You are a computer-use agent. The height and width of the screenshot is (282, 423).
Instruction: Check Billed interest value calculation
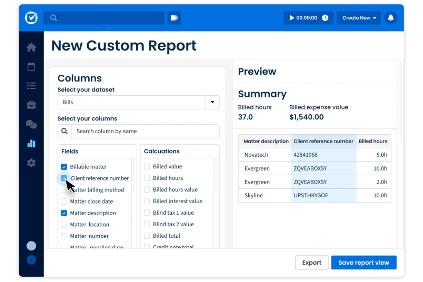[147, 201]
